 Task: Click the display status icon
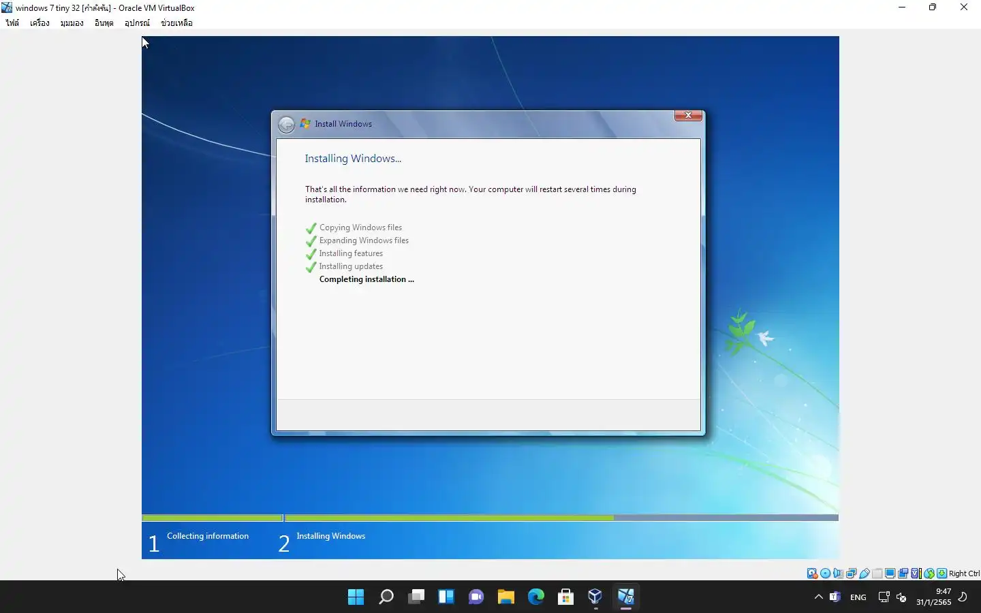[x=890, y=573]
